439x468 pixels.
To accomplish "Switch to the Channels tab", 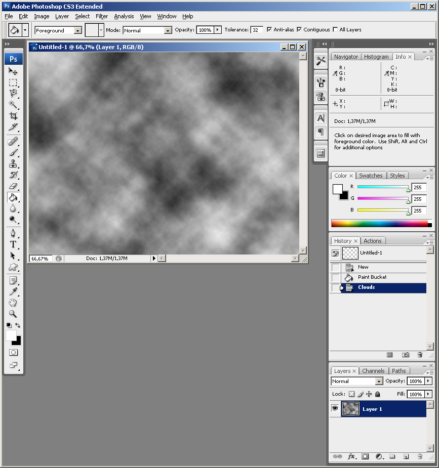I will 373,371.
